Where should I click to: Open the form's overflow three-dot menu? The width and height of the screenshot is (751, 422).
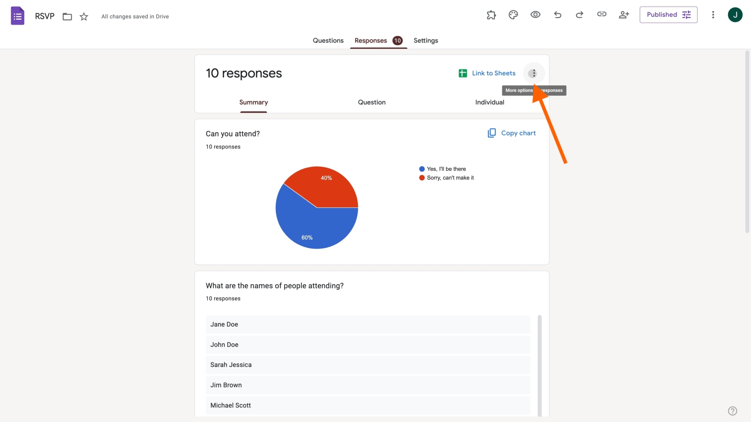[x=713, y=15]
